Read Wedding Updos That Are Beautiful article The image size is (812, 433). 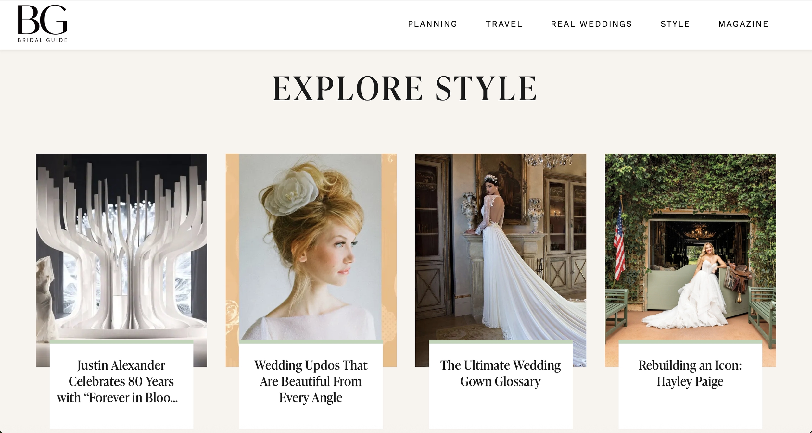coord(311,381)
